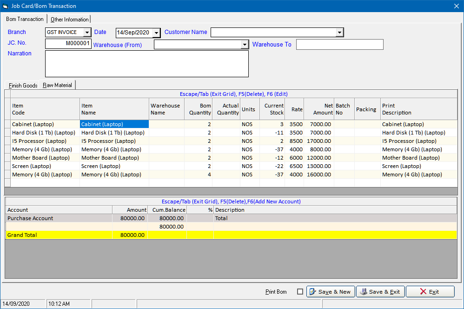Enable the Print Bom checkbox
The image size is (464, 309).
pyautogui.click(x=300, y=292)
